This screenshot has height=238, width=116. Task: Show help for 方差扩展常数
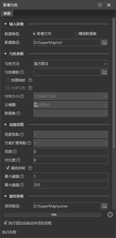click(29, 143)
